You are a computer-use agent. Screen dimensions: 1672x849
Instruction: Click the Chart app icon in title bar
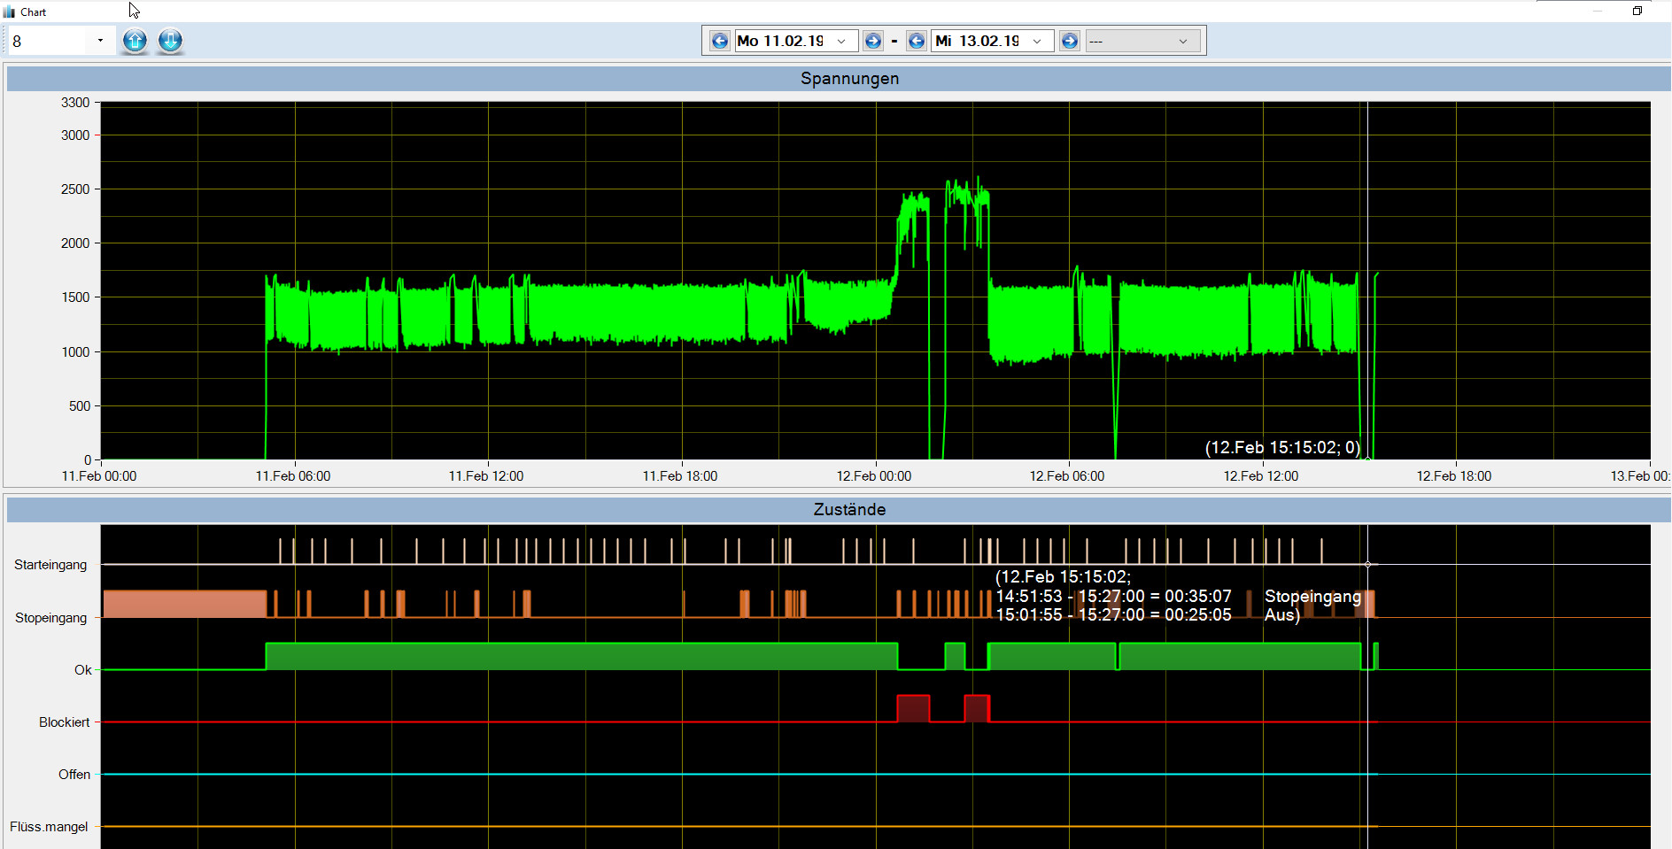tap(10, 12)
